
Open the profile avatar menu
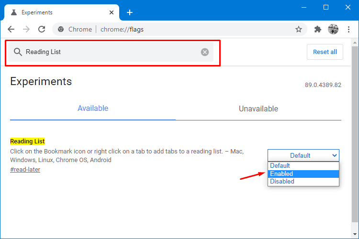tap(333, 29)
